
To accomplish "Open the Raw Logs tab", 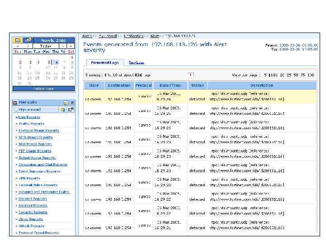I will click(136, 62).
